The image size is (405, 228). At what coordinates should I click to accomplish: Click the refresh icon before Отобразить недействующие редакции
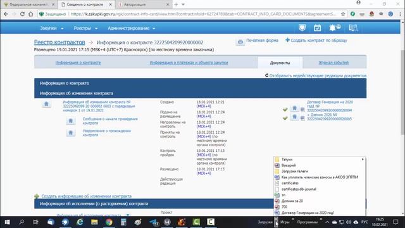[x=267, y=75]
